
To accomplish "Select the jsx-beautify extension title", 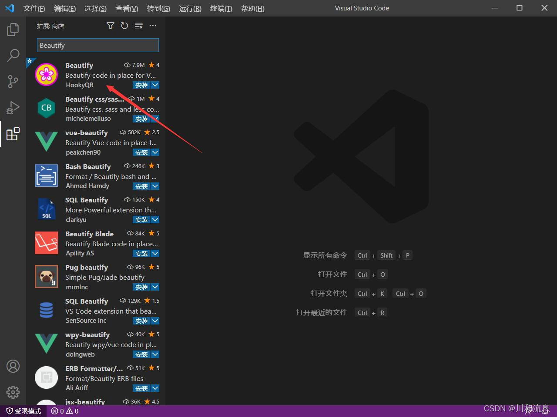I will click(85, 402).
